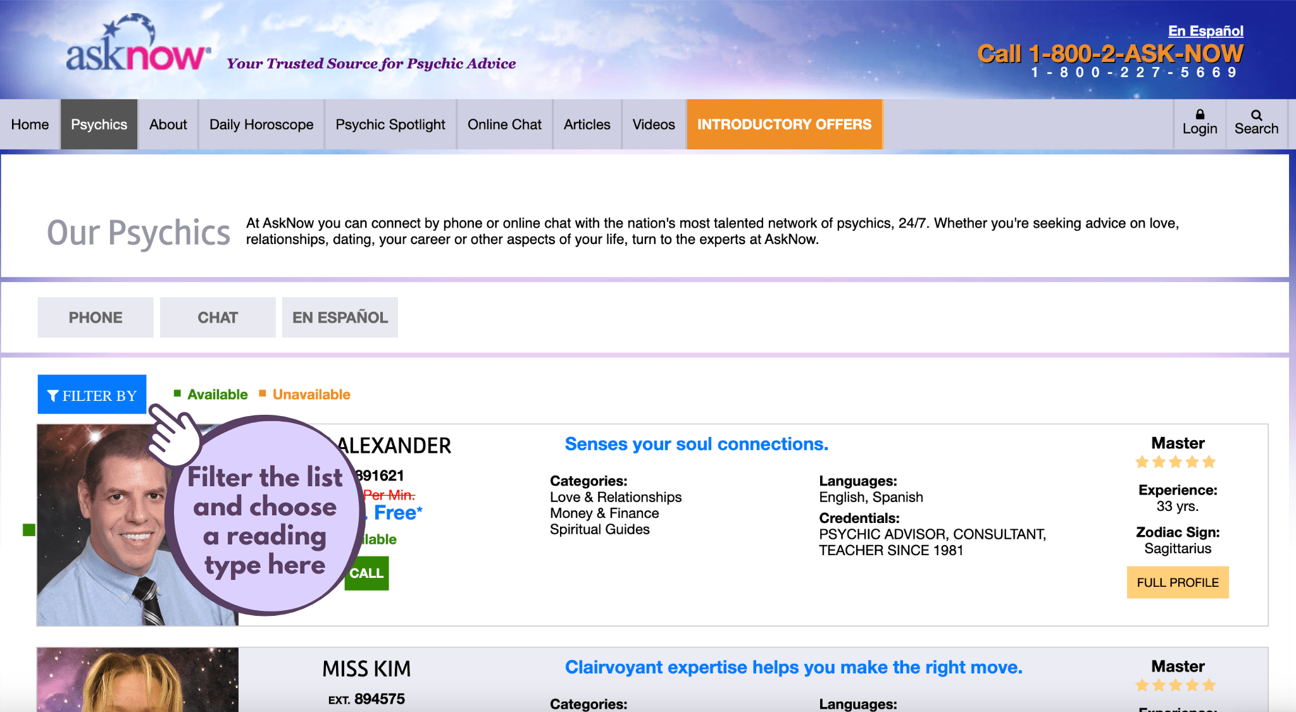1296x712 pixels.
Task: Open Daily Horoscope page
Action: [x=261, y=125]
